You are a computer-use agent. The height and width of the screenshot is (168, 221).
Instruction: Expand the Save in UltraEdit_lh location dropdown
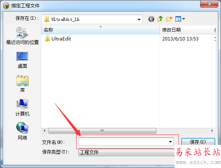coord(139,19)
